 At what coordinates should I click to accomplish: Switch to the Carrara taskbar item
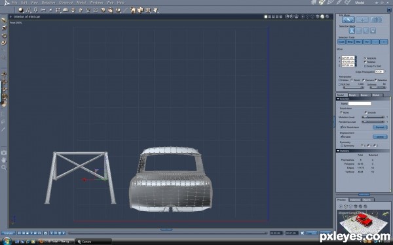[93, 242]
